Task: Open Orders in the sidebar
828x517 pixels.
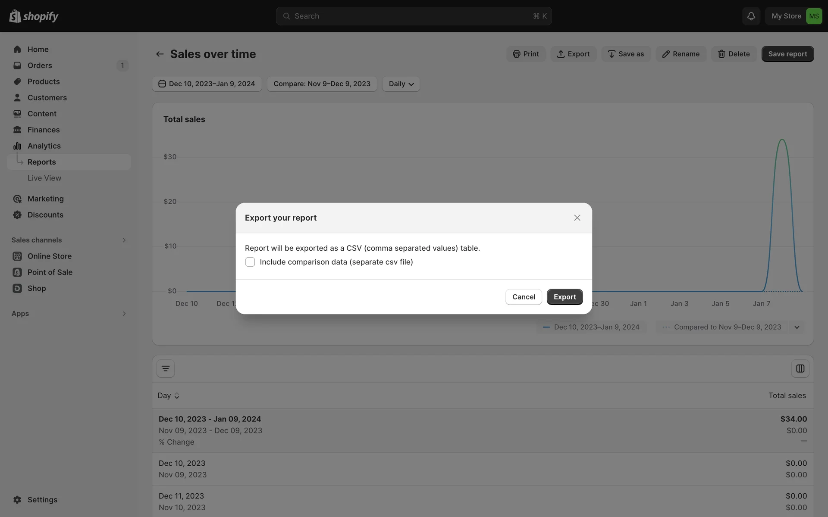Action: 40,65
